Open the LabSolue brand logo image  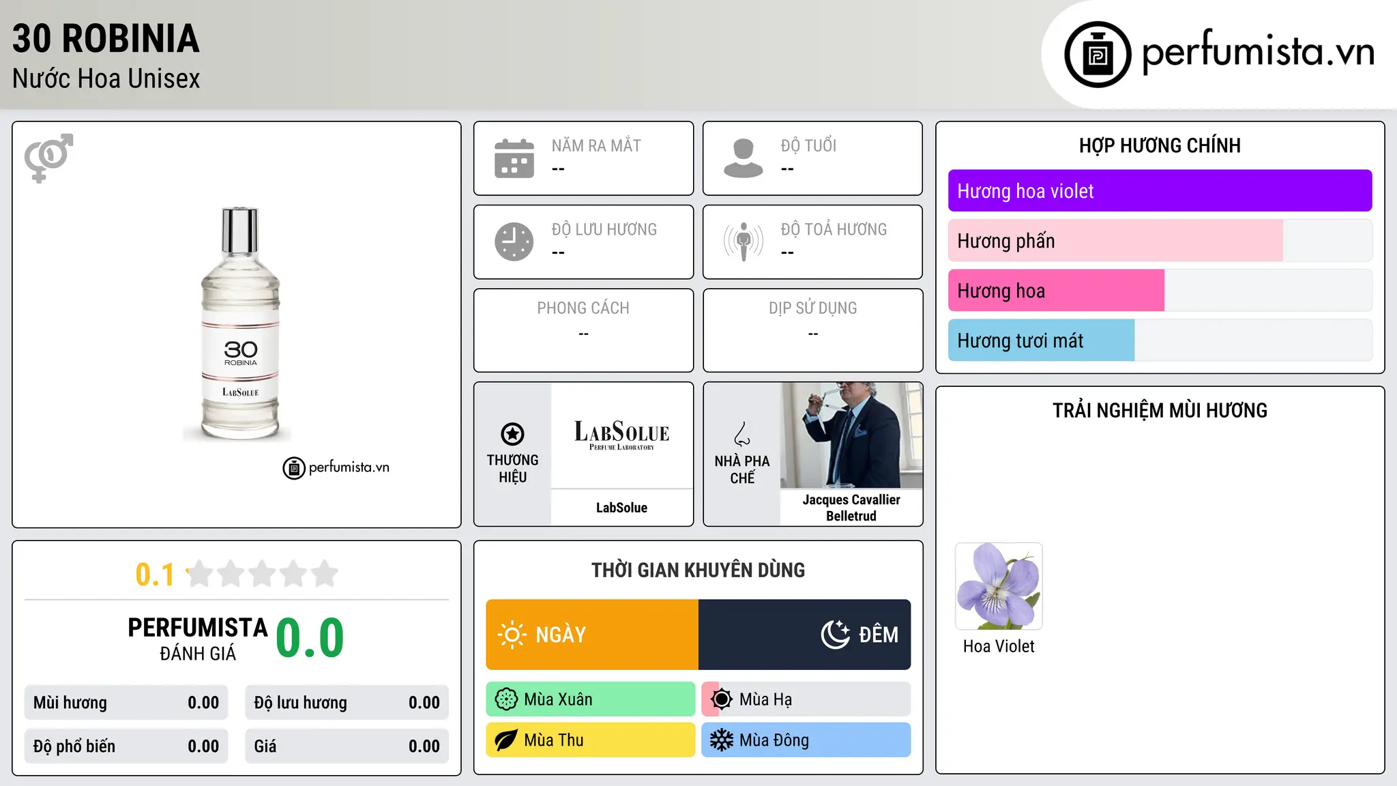pos(621,435)
